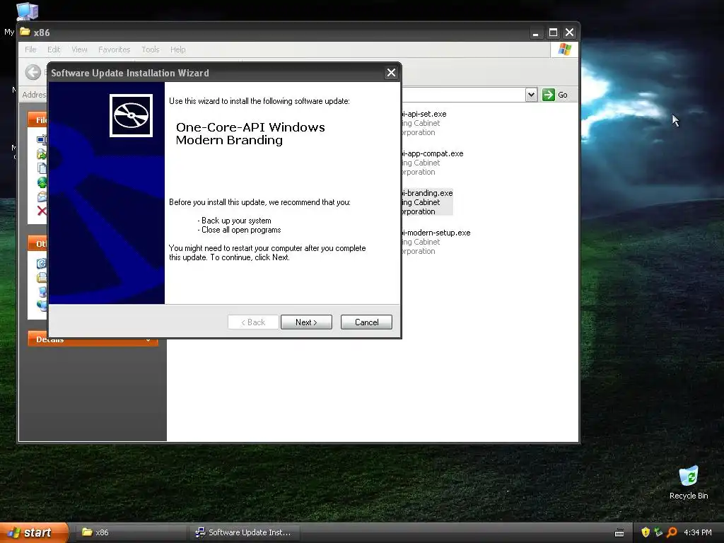724x543 pixels.
Task: Open the File menu in x86 window
Action: click(30, 49)
